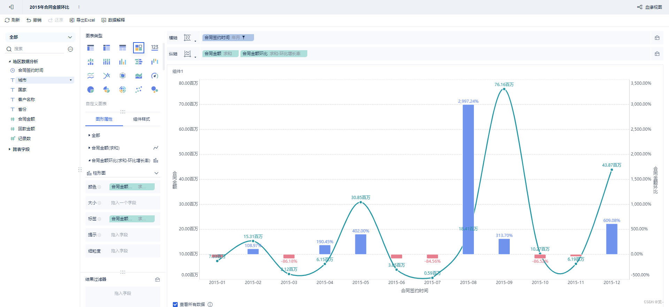Choose the selected custom combo chart type
Screen dimensions: 669x307
click(139, 48)
